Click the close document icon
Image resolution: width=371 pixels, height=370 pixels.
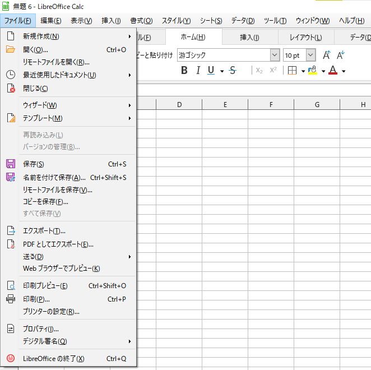click(11, 88)
